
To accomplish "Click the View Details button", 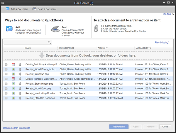I will 119,127.
